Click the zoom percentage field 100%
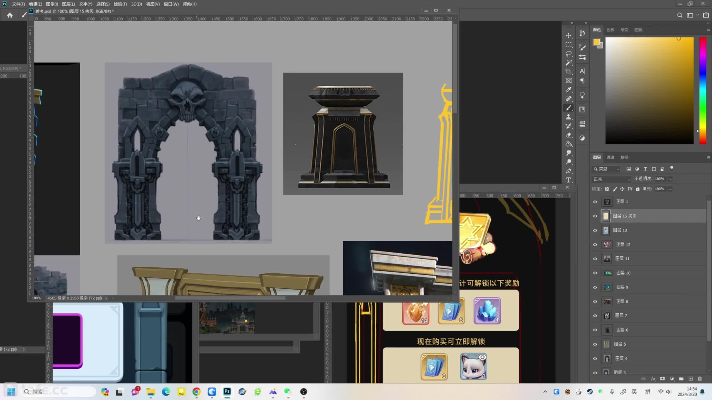This screenshot has width=712, height=400. tap(36, 298)
